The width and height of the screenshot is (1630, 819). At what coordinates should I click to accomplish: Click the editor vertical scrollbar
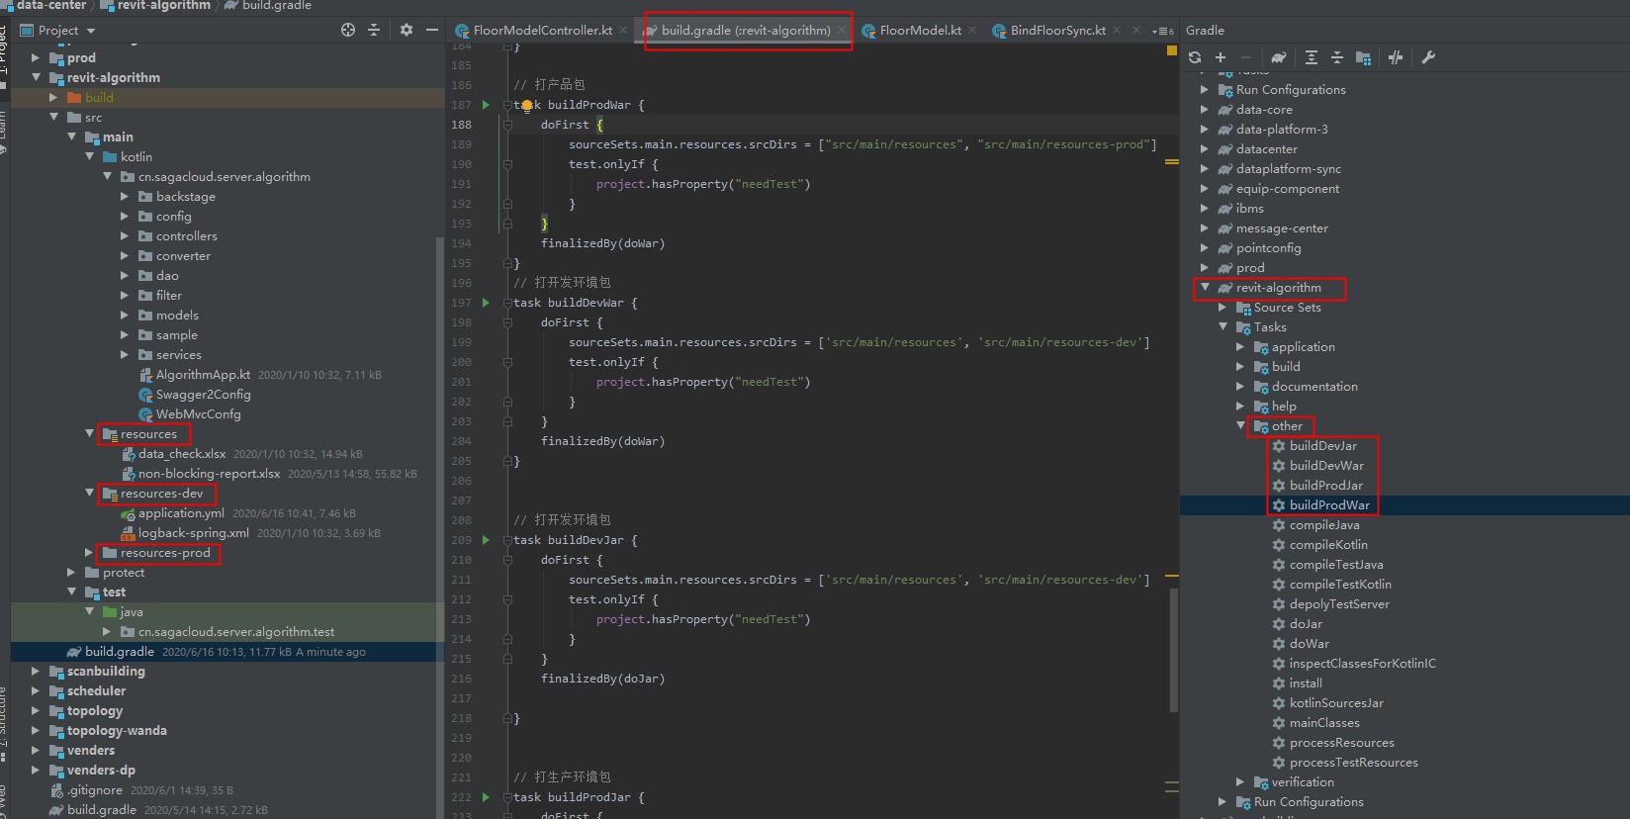coord(1174,649)
